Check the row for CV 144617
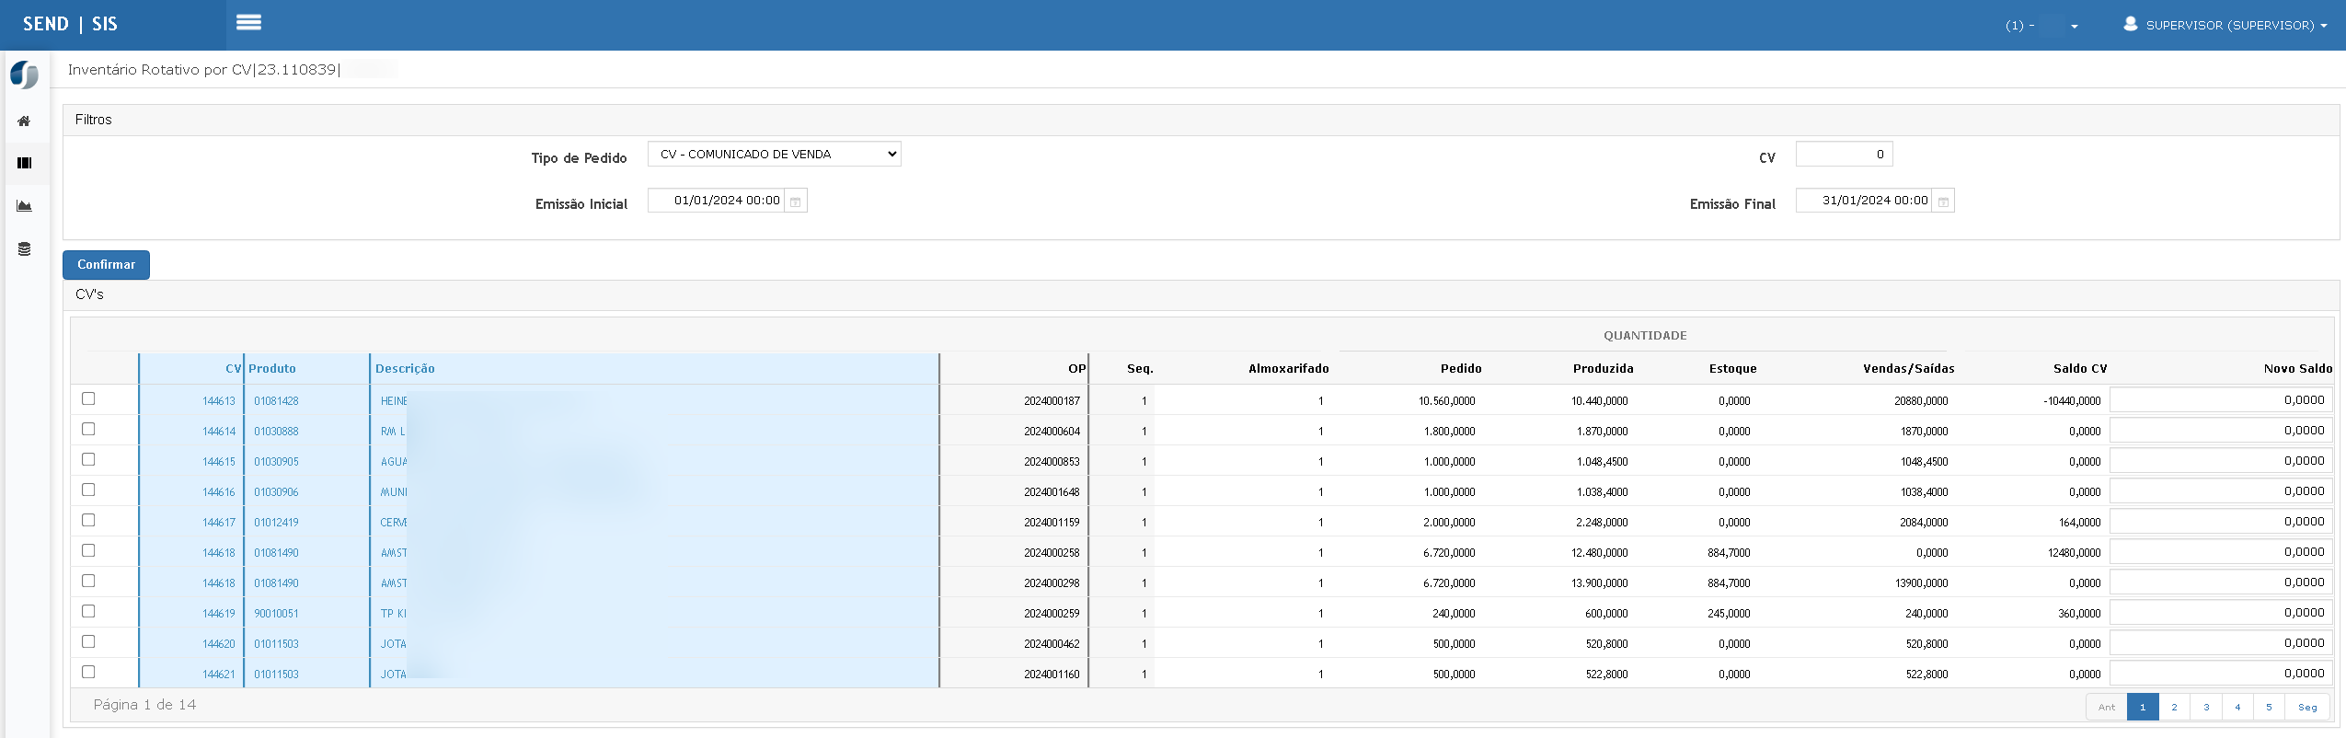Viewport: 2346px width, 738px height. pos(88,520)
